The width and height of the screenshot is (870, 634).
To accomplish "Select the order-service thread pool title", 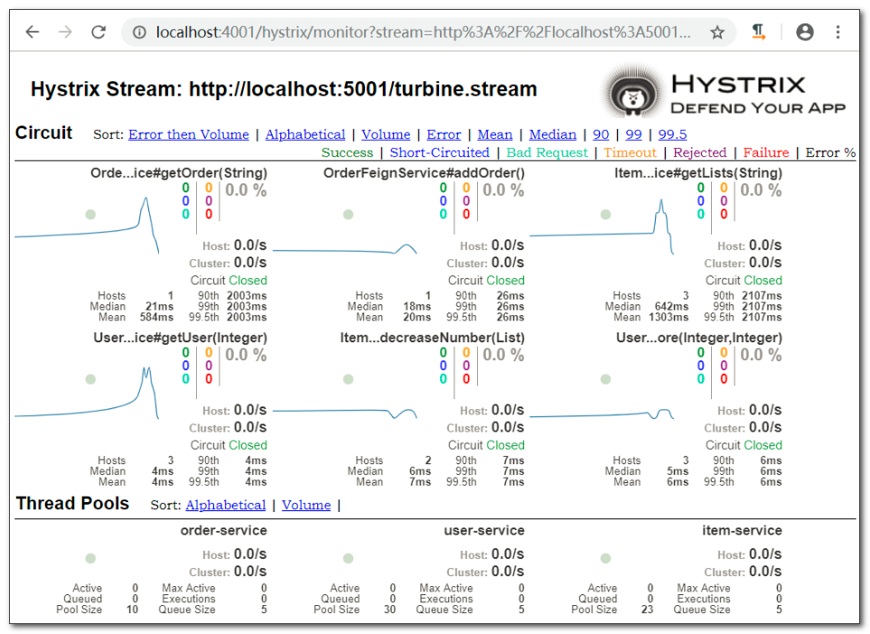I will [x=224, y=531].
